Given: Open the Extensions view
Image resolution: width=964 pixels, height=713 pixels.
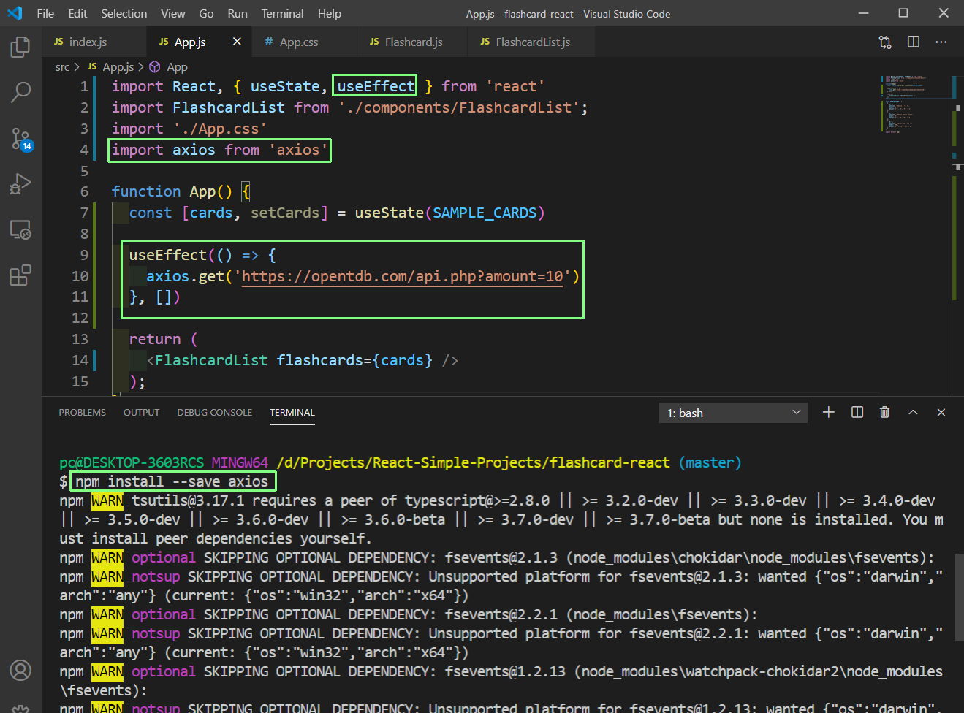Looking at the screenshot, I should (20, 275).
